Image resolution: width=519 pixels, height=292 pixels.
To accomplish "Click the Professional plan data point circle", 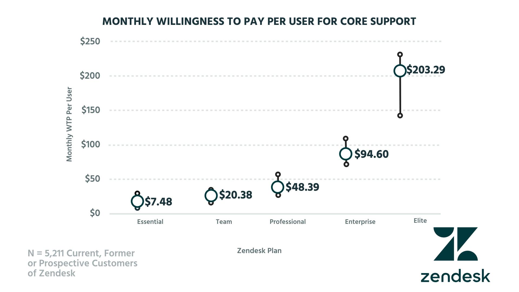I will pyautogui.click(x=278, y=187).
